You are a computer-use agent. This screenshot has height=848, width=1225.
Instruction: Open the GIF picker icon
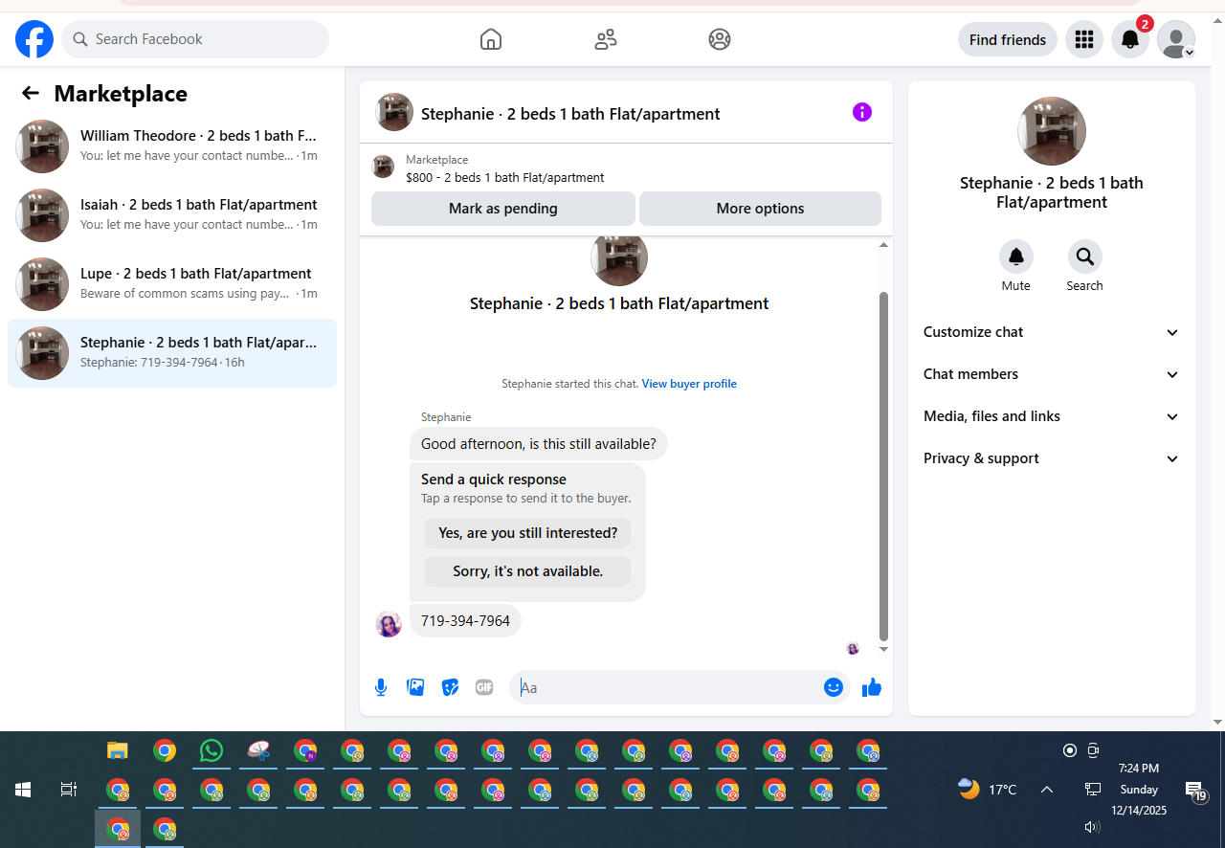[484, 687]
